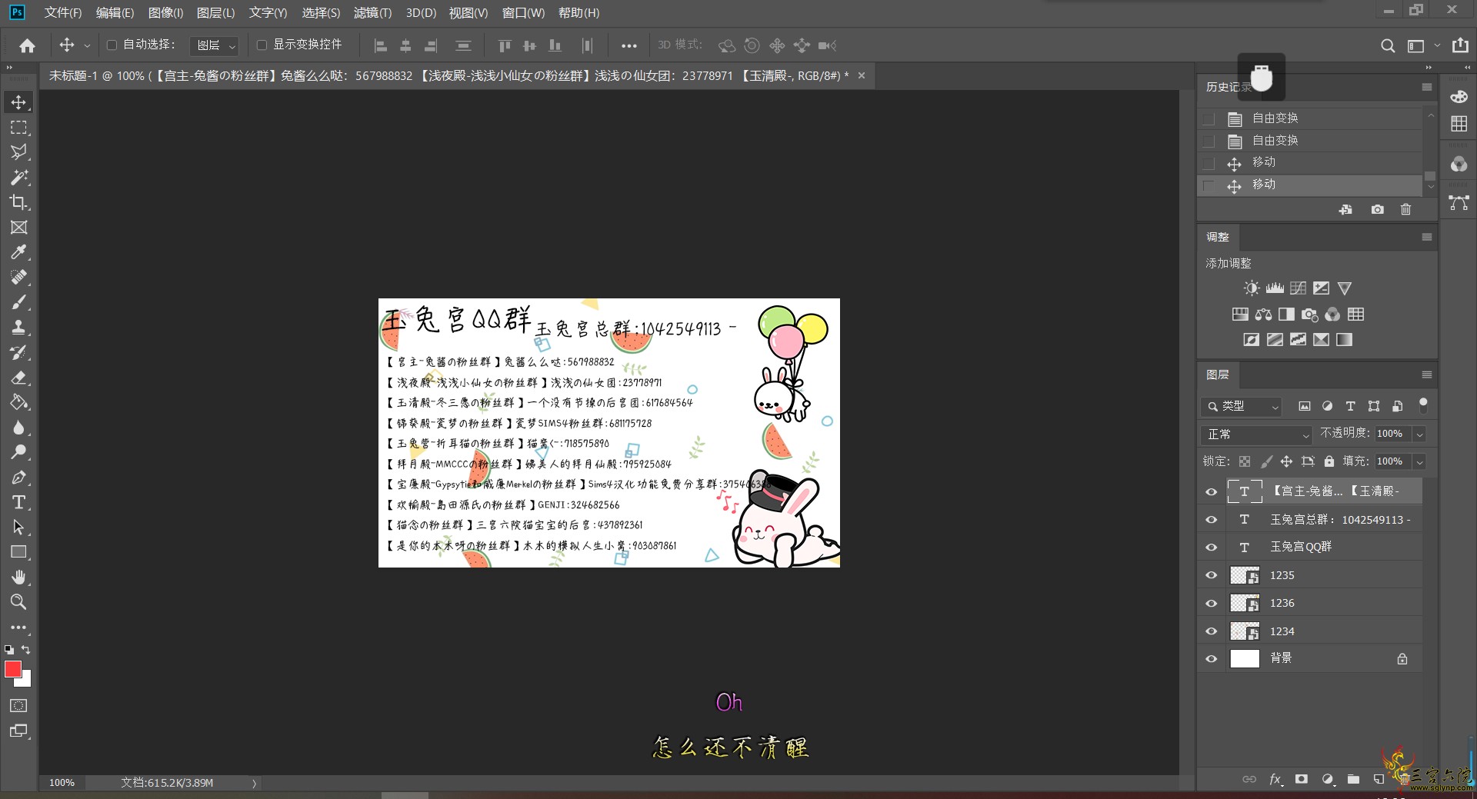Create new snapshot camera icon in History
The image size is (1477, 799).
[1377, 209]
